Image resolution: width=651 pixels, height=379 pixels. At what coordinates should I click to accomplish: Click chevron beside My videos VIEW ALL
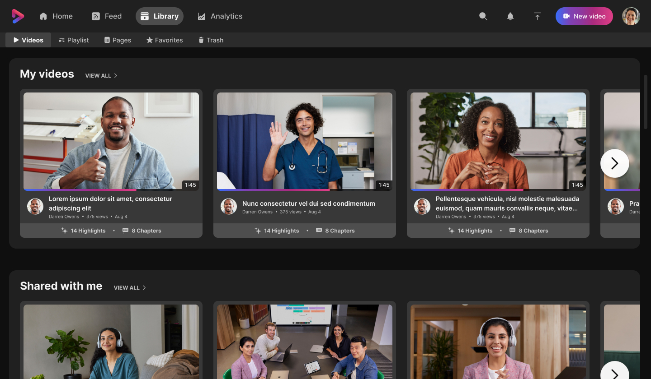116,75
